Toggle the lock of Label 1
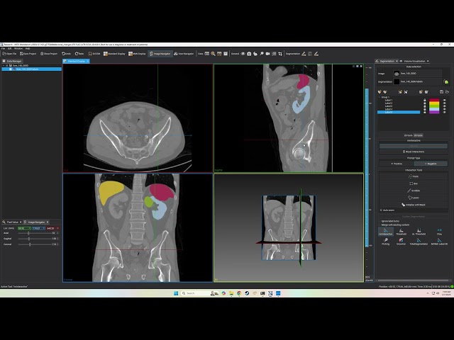The image size is (454, 340). (x=425, y=101)
